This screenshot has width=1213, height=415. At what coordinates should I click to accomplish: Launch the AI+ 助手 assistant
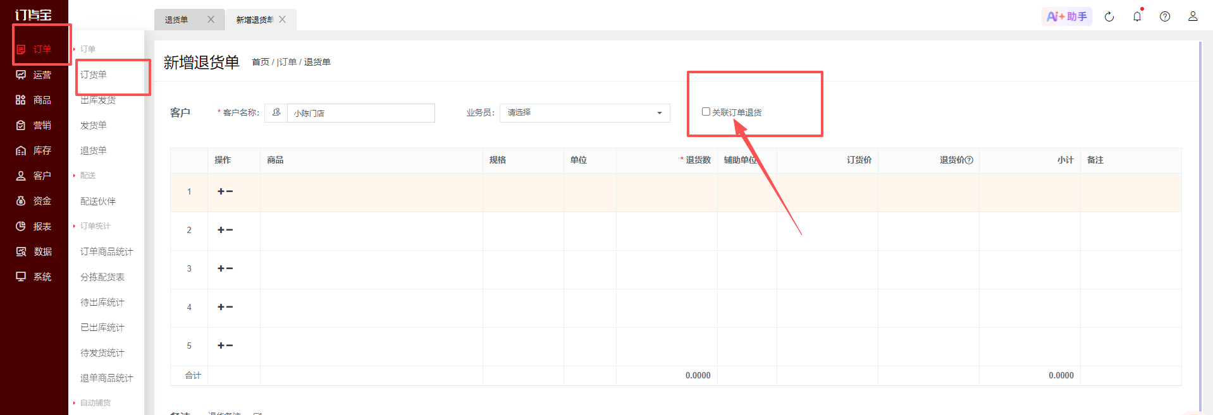[x=1067, y=16]
